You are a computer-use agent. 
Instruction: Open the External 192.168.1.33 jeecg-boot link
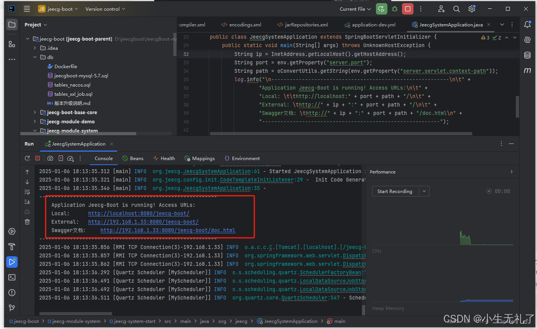pos(143,222)
